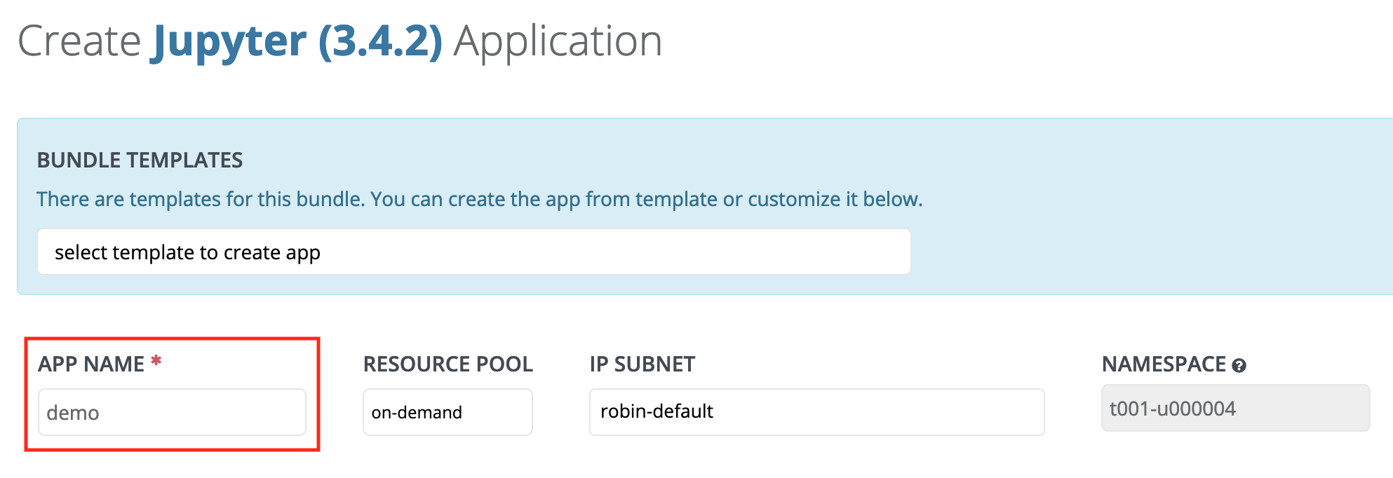This screenshot has height=478, width=1393.
Task: Click the Namespace field t001-u000004
Action: pos(1236,409)
